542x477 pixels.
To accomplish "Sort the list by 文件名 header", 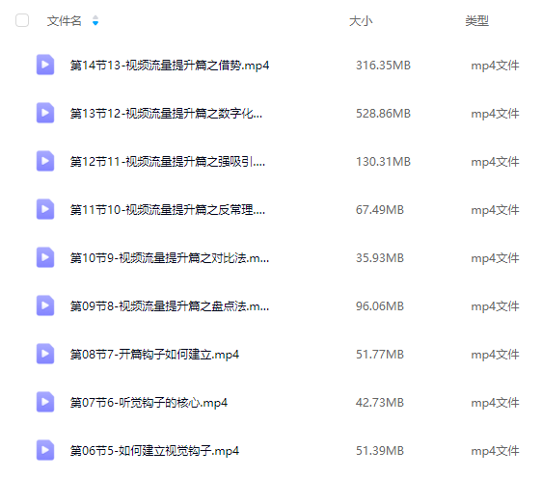I will click(x=65, y=21).
